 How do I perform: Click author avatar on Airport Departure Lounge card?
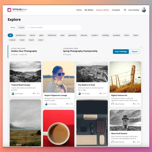coord(46,104)
